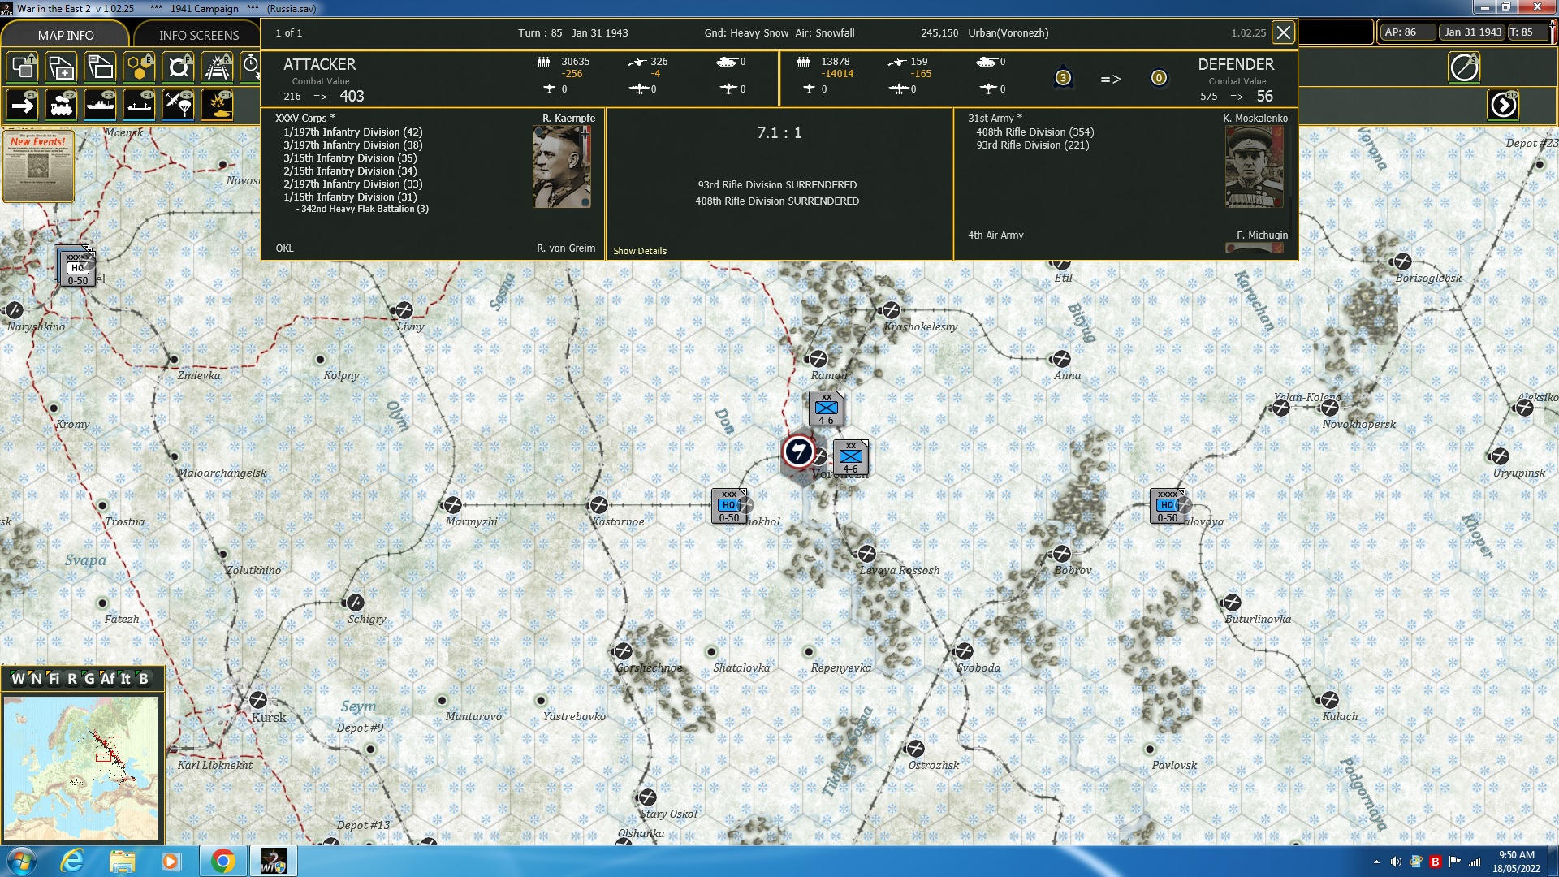Click OKL air command label
The height and width of the screenshot is (877, 1559).
coord(284,248)
